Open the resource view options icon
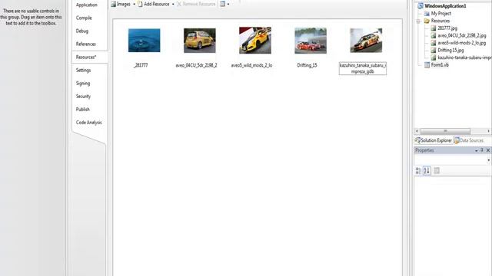 pos(222,4)
